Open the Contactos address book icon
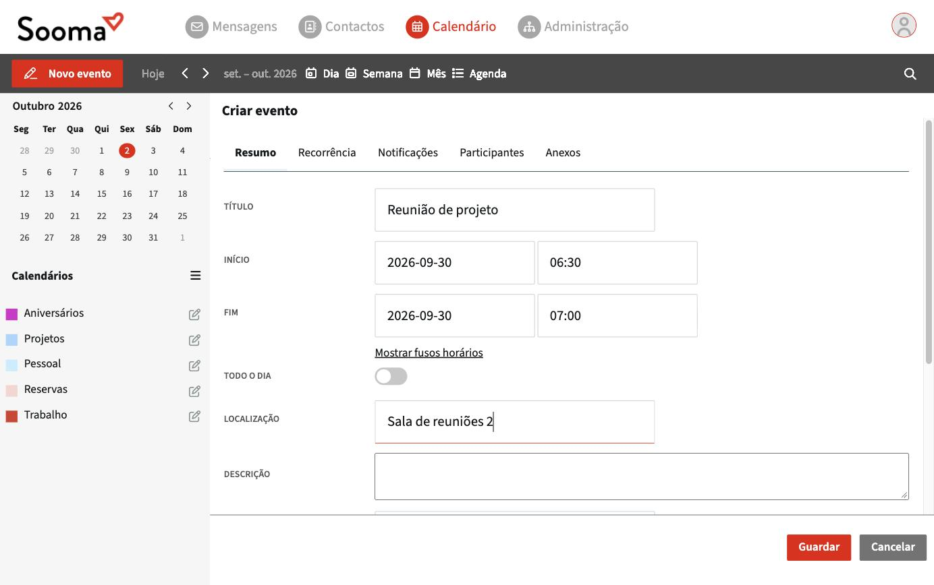The height and width of the screenshot is (585, 934). coord(310,27)
